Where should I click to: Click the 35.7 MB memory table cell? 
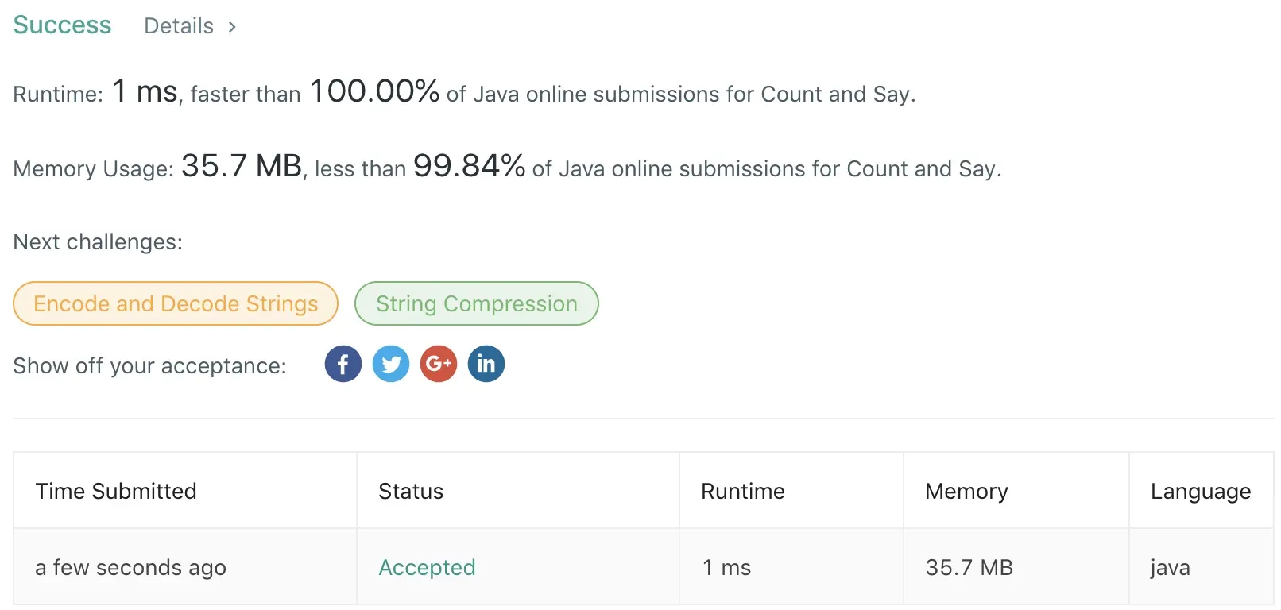tap(969, 568)
